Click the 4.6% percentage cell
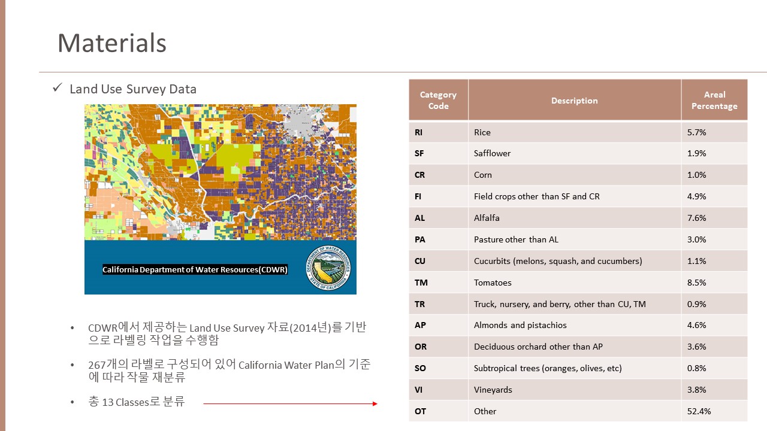 (714, 325)
